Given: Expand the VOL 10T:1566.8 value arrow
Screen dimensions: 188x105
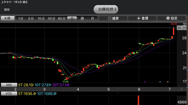Looking at the screenshot, I should click(x=56, y=94).
